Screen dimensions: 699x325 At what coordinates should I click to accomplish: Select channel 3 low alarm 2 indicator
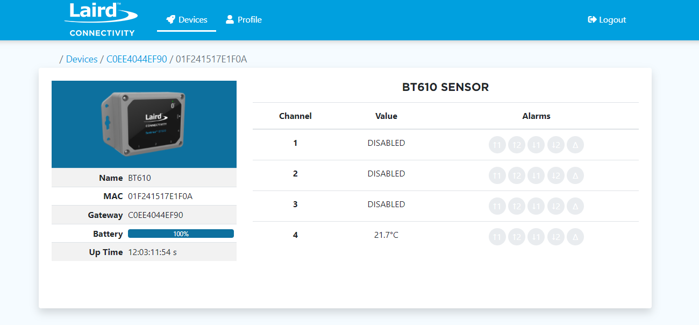(x=555, y=206)
